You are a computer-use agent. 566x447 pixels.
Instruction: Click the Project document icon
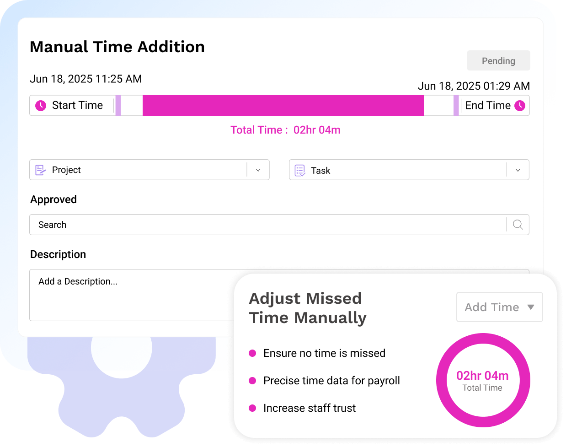pos(40,170)
